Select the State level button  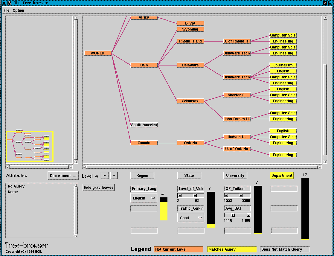point(189,176)
